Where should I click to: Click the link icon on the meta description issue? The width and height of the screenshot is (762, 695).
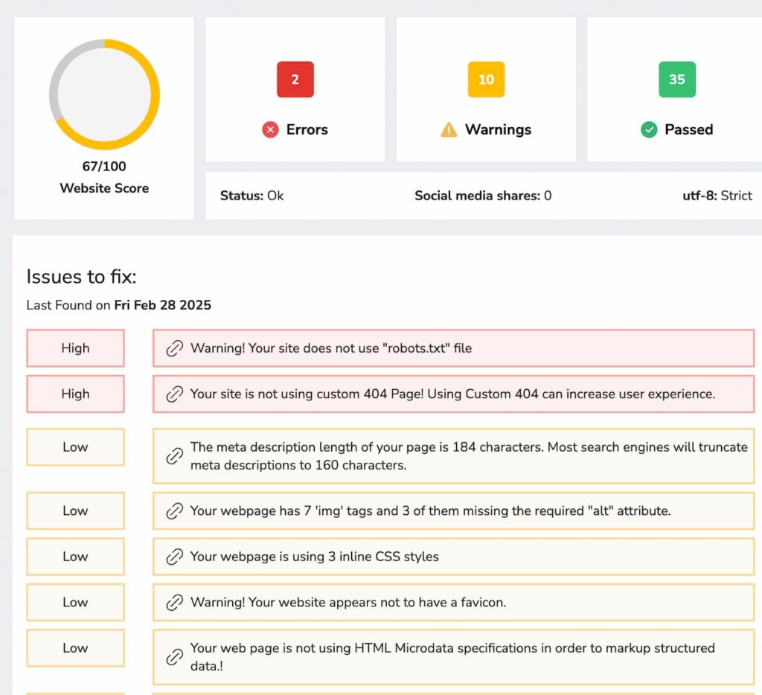175,456
